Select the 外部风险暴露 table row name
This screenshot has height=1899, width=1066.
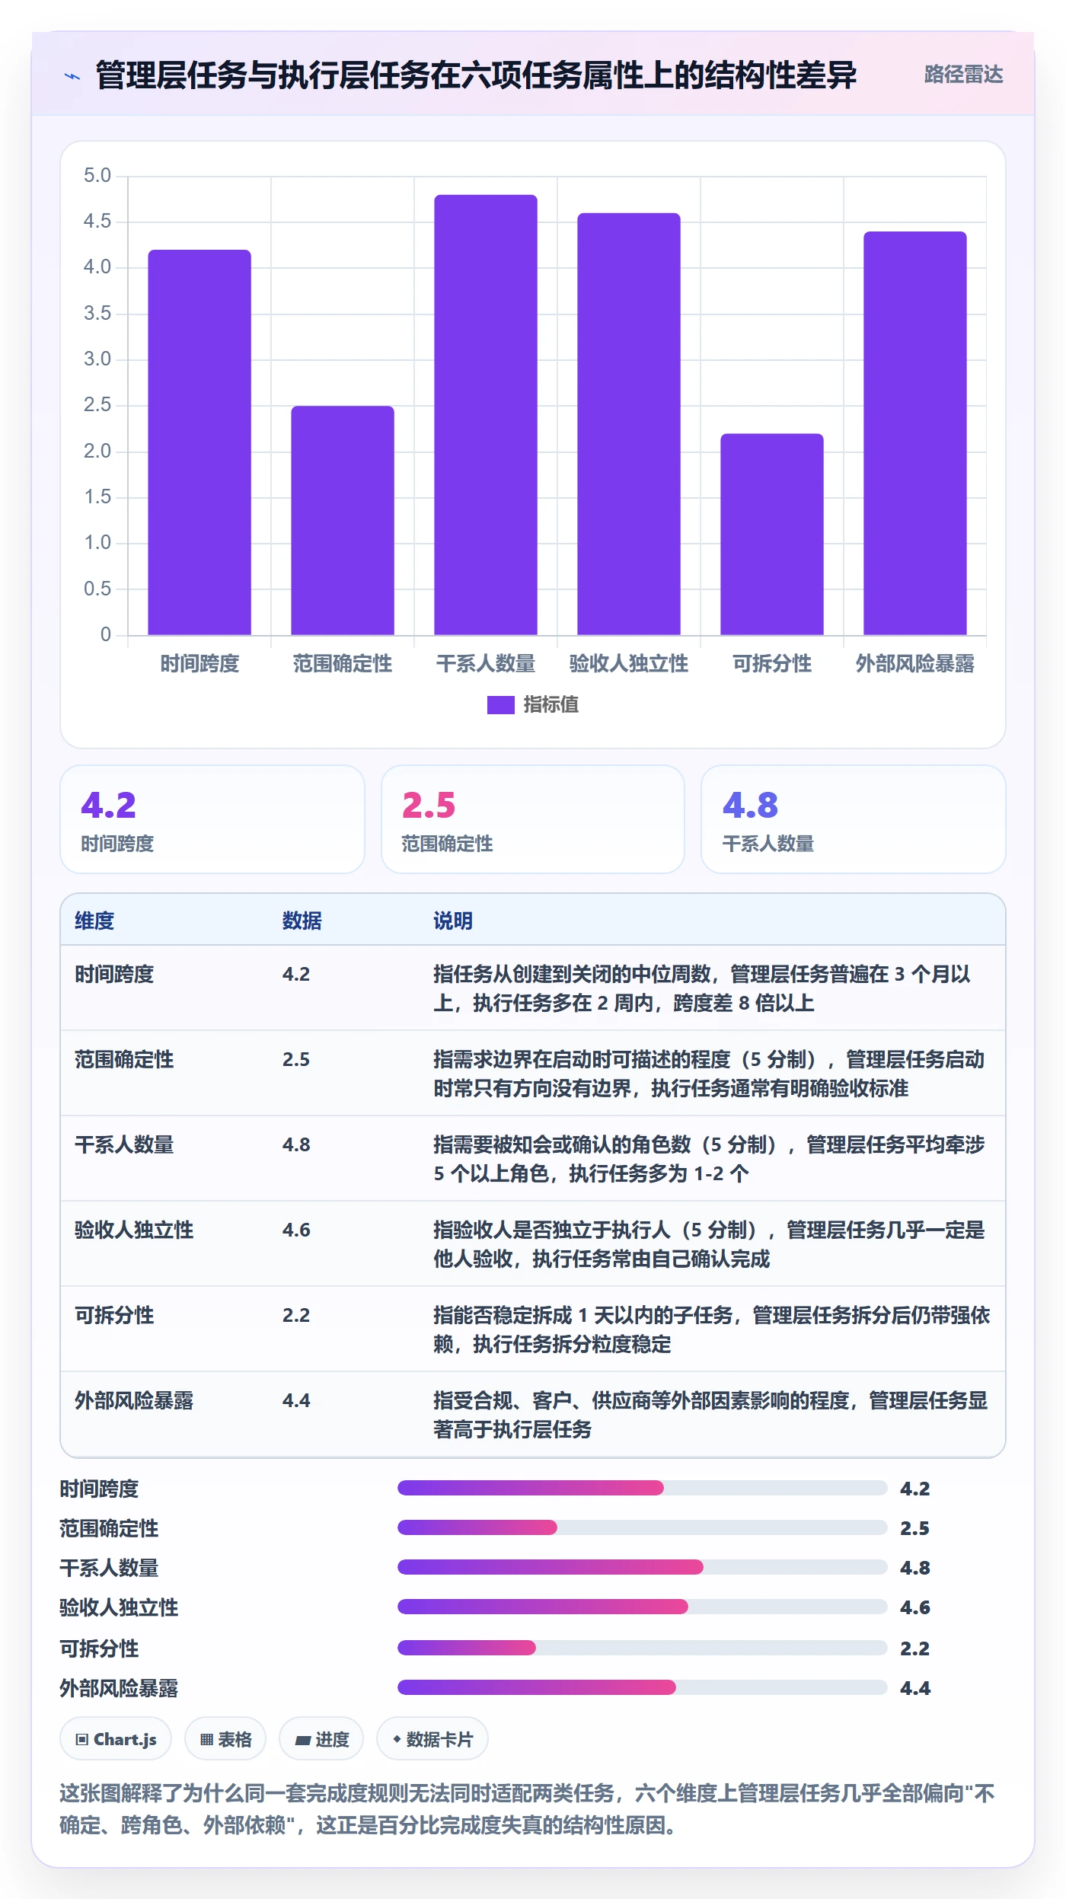coord(134,1400)
